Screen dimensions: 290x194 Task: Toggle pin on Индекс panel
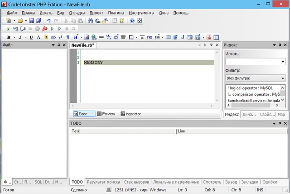280,45
